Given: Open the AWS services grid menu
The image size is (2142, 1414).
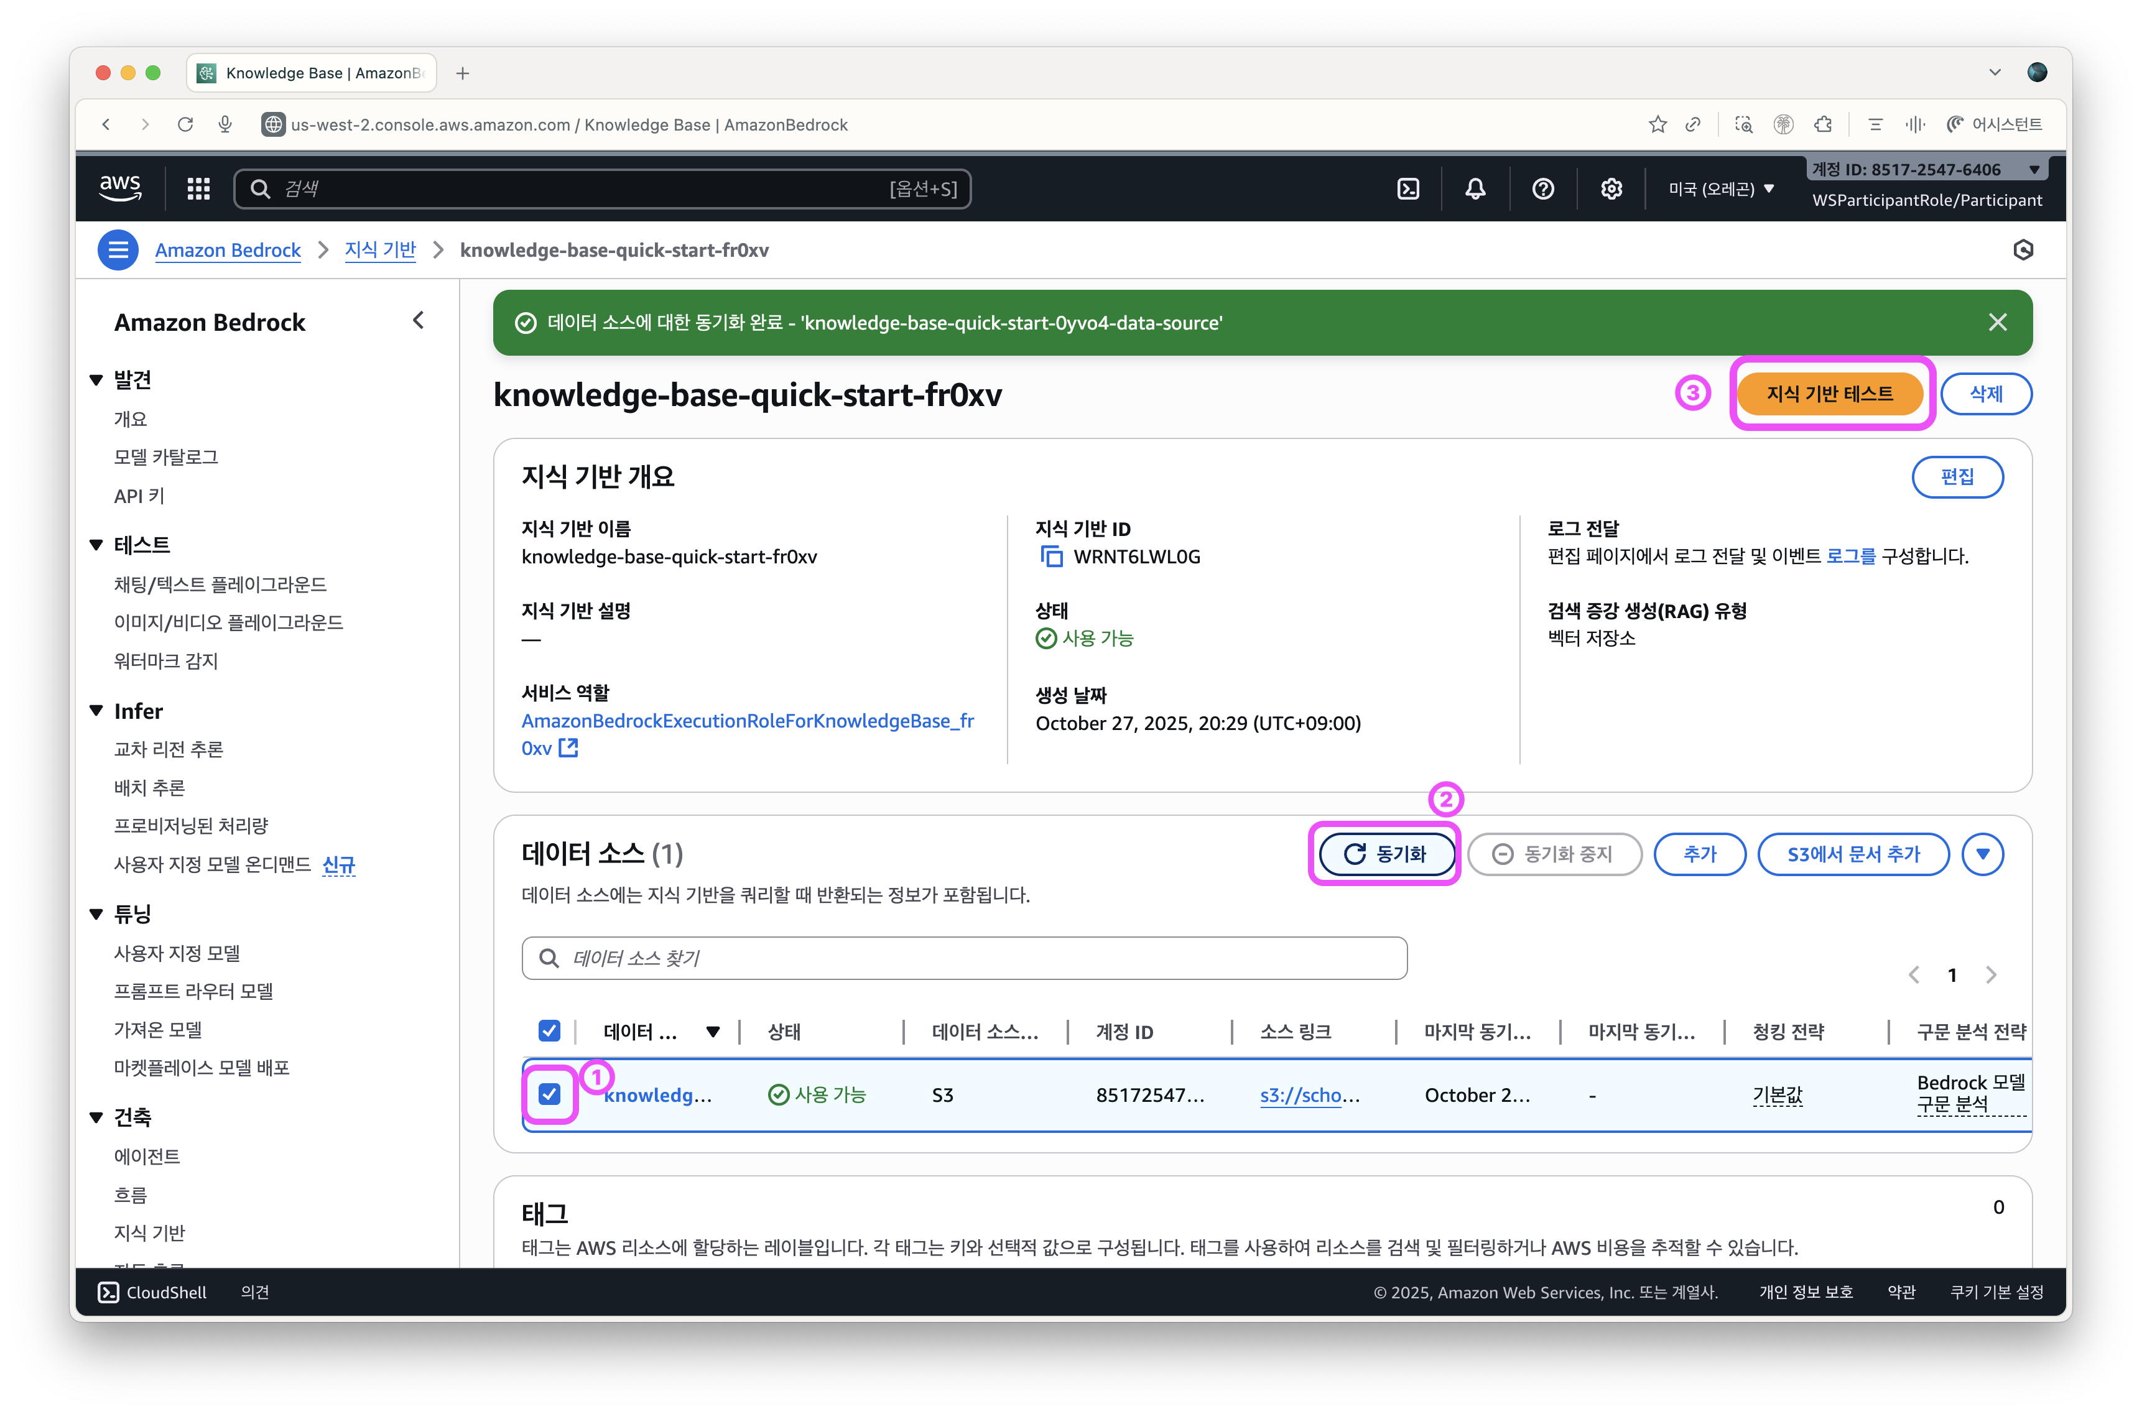Looking at the screenshot, I should tap(198, 188).
